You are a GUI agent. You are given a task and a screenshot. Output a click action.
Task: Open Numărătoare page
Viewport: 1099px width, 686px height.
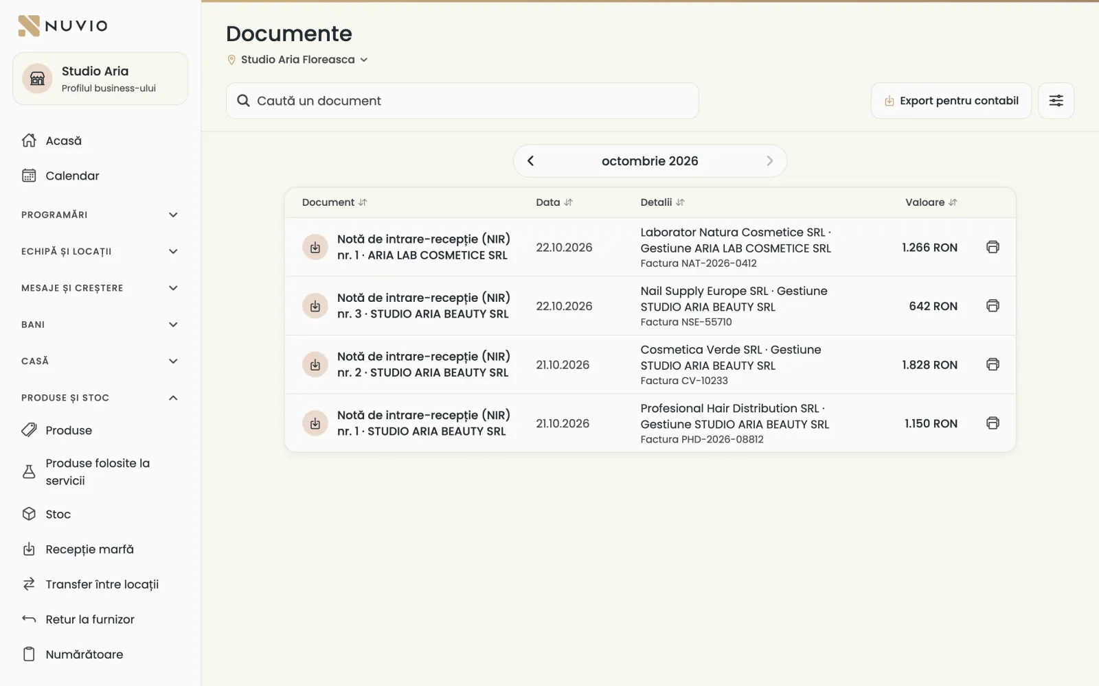100,654
